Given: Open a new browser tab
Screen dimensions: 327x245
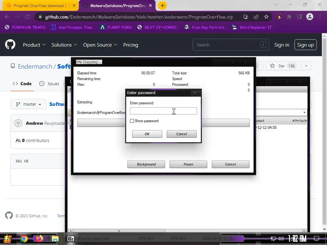Looking at the screenshot, I should click(163, 5).
